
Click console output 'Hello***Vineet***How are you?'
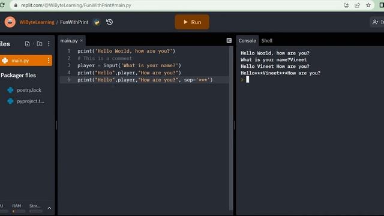280,73
